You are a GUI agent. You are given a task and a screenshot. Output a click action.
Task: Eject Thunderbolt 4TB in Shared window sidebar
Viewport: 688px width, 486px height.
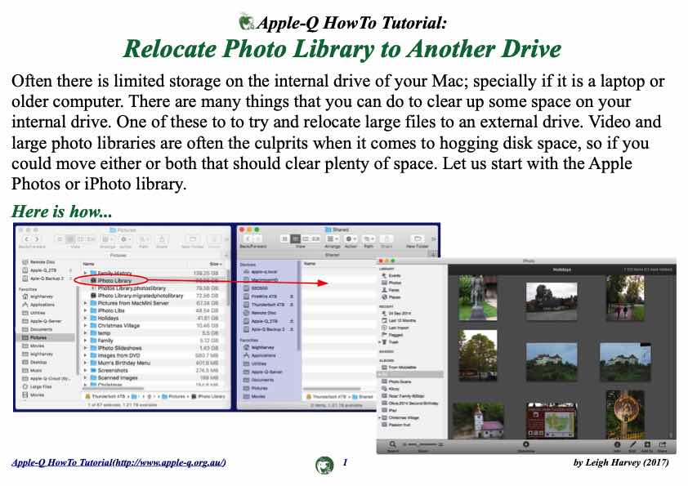(x=292, y=305)
